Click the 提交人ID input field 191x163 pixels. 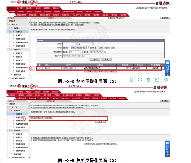(76, 56)
